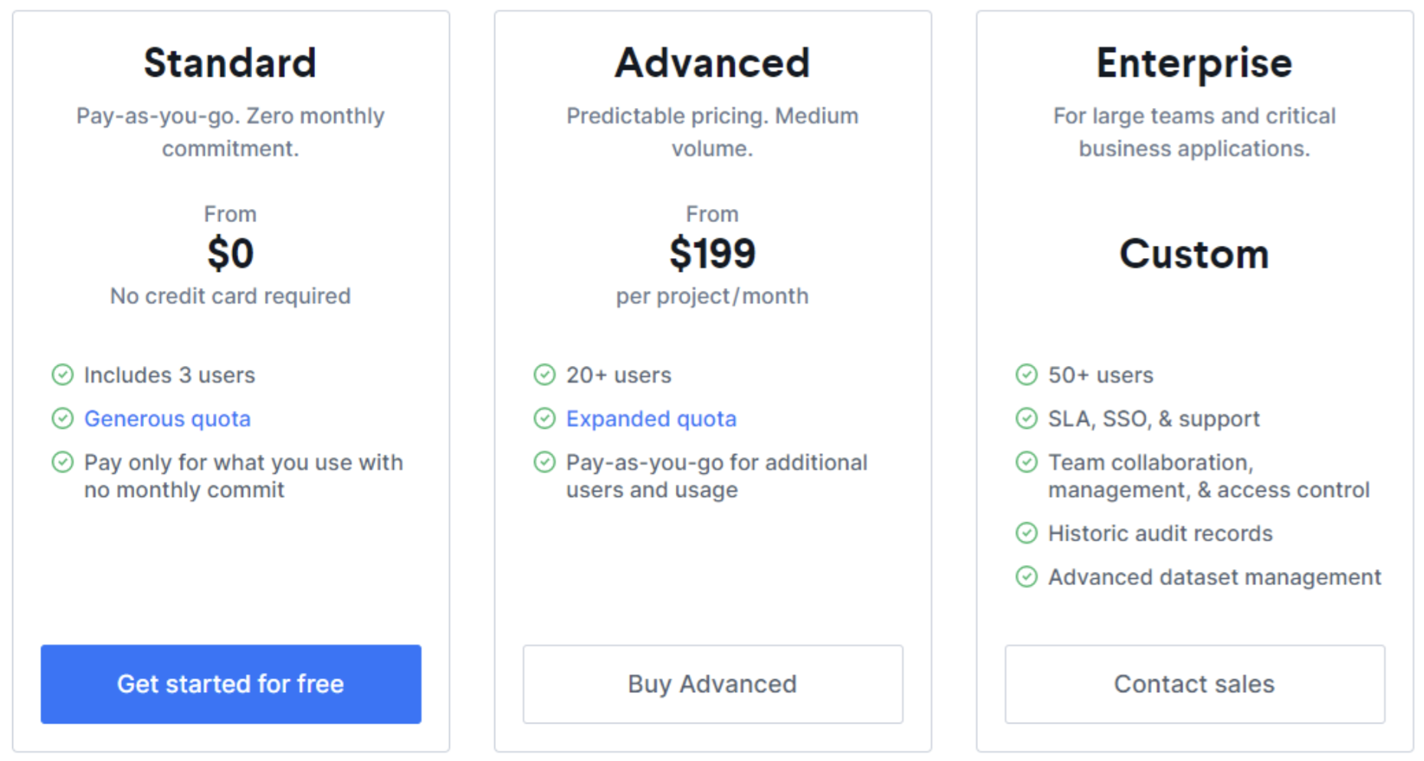
Task: Select the Standard plan heading
Action: coord(230,63)
